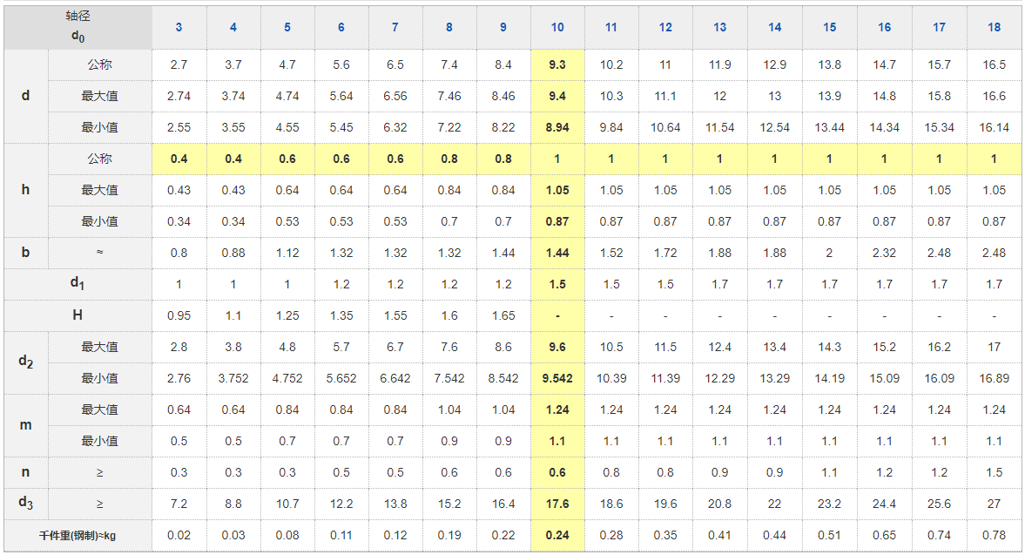Click the column header numbered 8

[x=449, y=27]
